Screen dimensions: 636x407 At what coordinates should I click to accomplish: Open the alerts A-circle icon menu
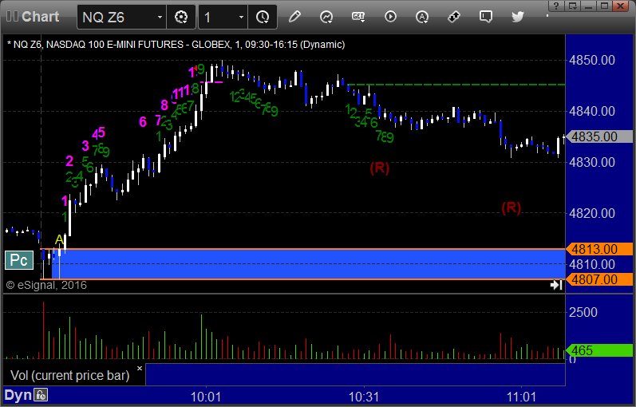[x=422, y=17]
